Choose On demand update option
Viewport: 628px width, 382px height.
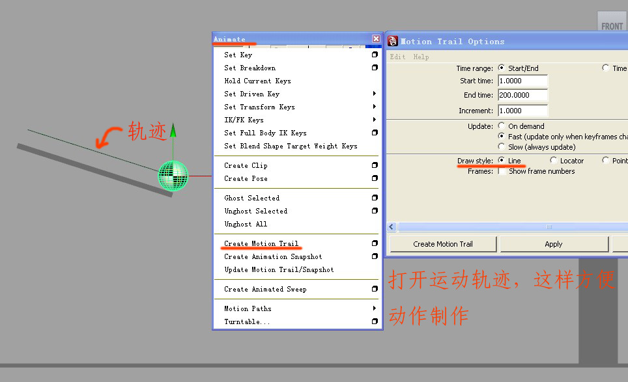[501, 126]
